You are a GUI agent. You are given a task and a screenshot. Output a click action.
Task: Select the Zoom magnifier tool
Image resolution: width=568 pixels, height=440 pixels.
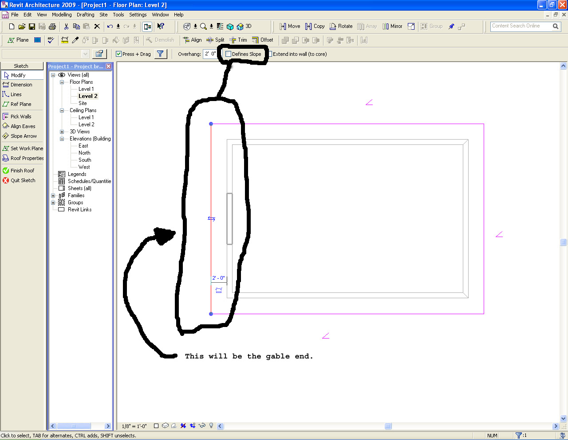pyautogui.click(x=203, y=27)
